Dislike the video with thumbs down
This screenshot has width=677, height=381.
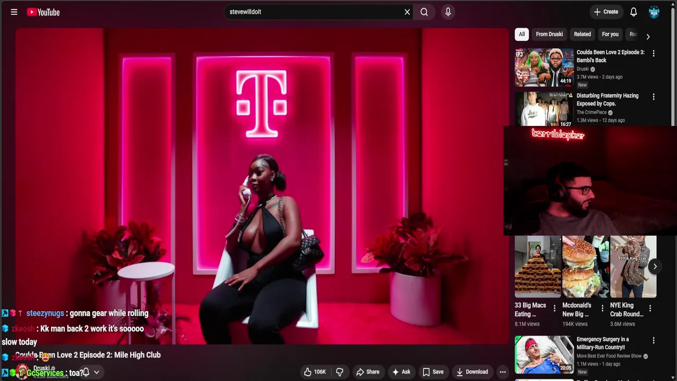(x=340, y=372)
